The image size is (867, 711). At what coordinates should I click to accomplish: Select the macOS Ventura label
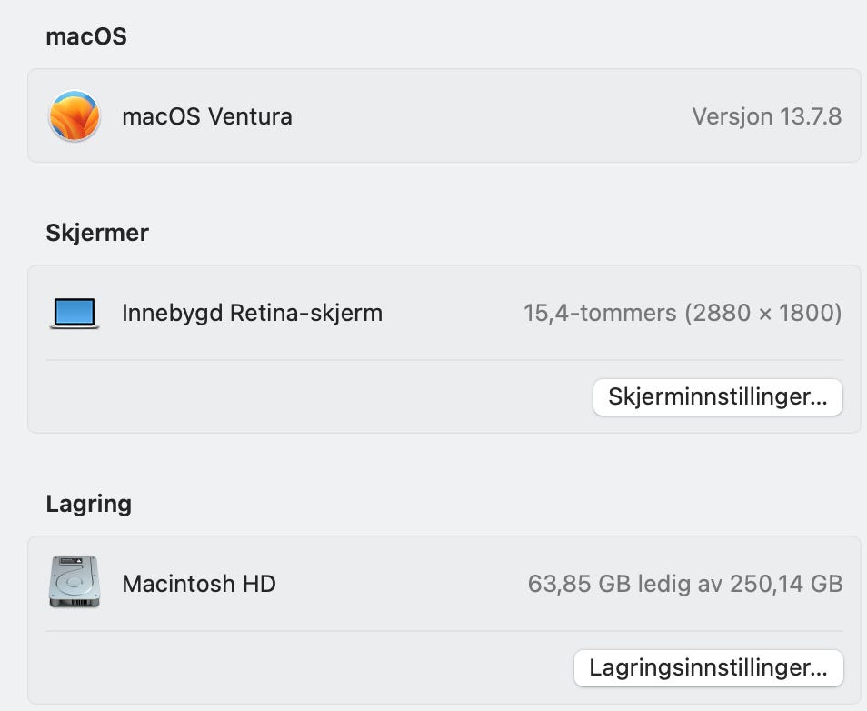[x=207, y=116]
